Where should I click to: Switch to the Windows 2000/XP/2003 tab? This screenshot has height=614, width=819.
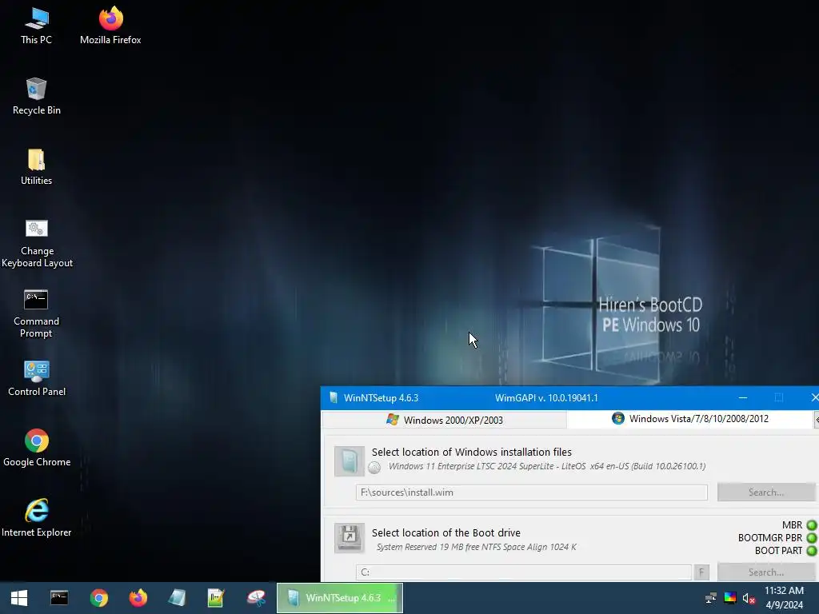445,420
